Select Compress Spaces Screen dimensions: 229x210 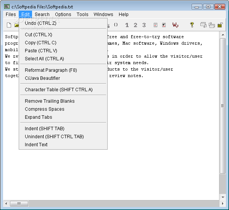63,109
